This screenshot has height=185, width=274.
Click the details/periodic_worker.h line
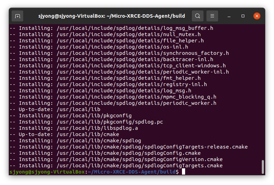tap(113, 103)
